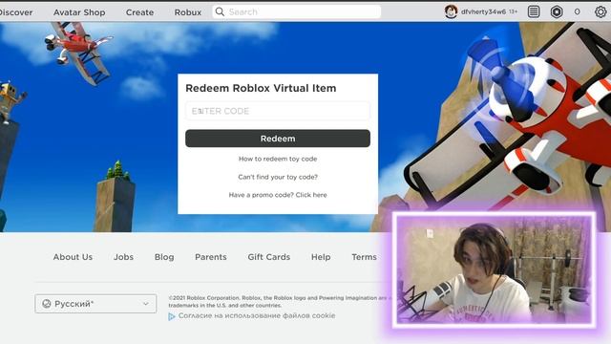Open the Terms footer link

364,257
